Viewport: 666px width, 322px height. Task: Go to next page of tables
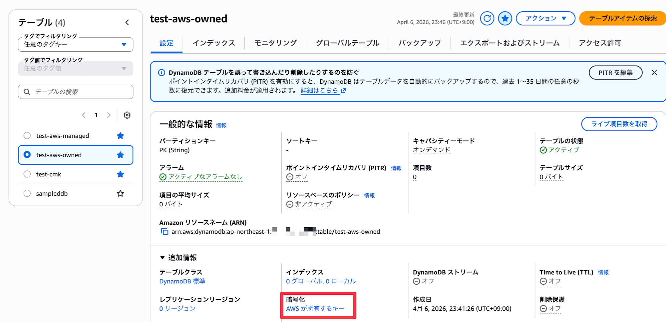(109, 115)
